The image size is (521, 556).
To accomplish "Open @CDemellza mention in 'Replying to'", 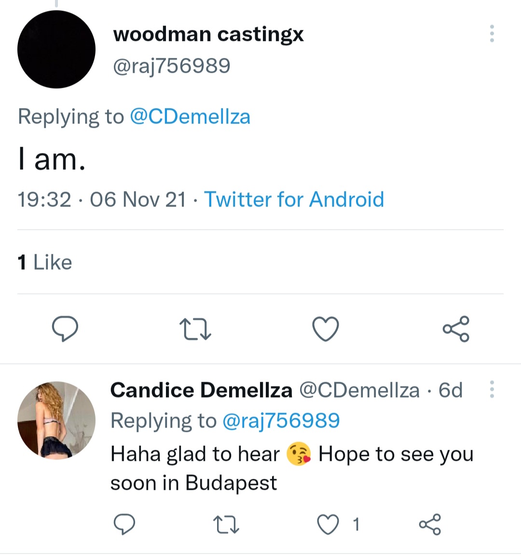I will (x=190, y=117).
